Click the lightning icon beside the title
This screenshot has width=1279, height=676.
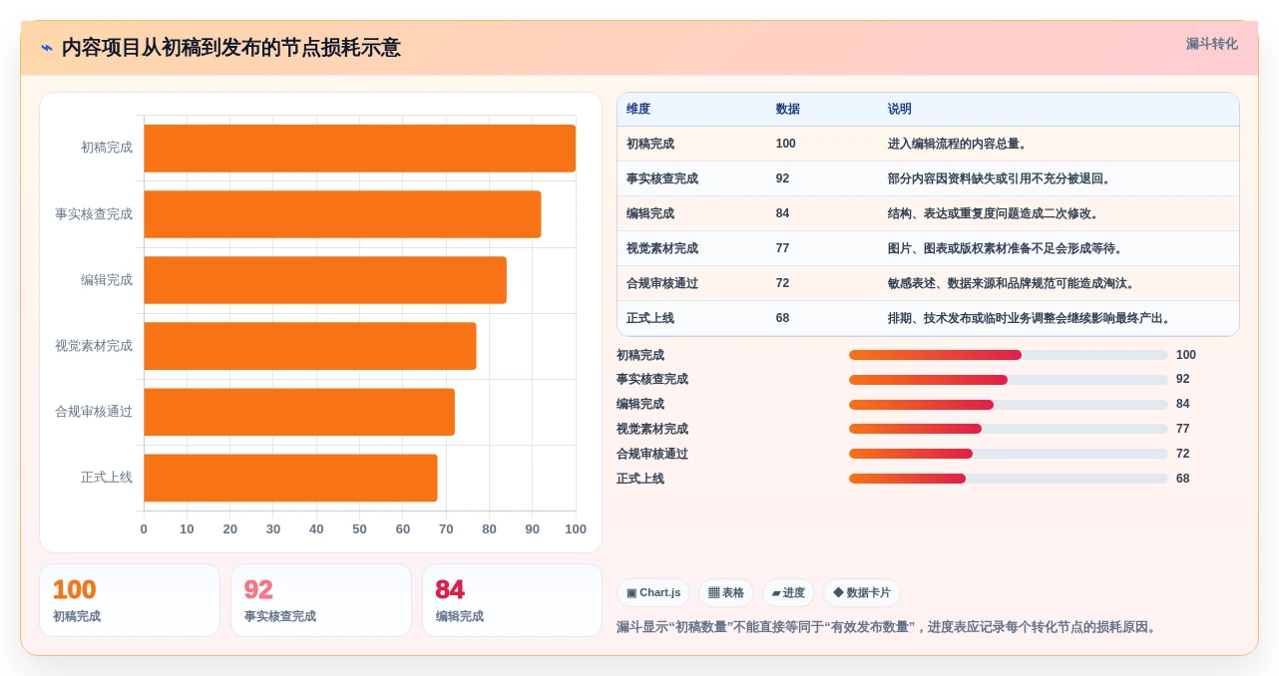point(47,48)
